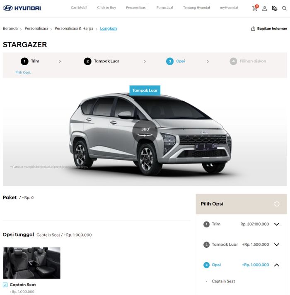Open the search magnifier icon
This screenshot has width=290, height=295.
[284, 8]
